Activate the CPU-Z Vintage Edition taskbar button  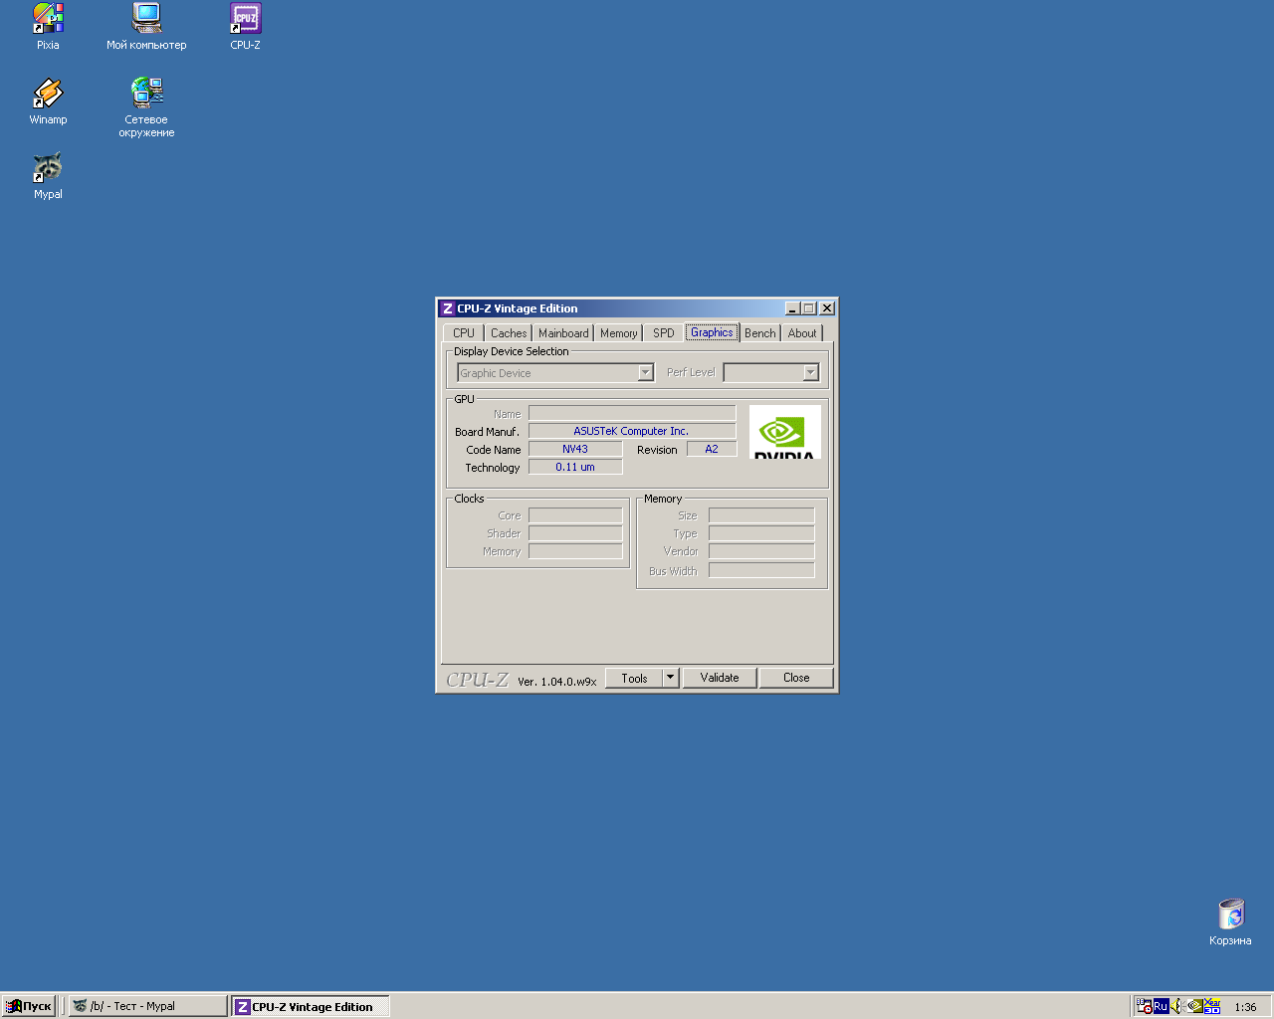pos(311,1006)
